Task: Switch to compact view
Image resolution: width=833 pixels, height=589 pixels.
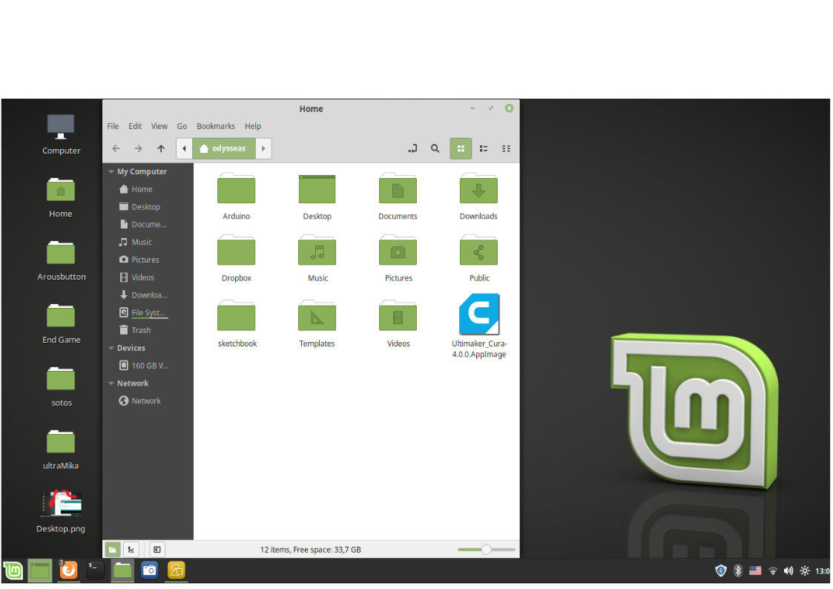Action: 506,148
